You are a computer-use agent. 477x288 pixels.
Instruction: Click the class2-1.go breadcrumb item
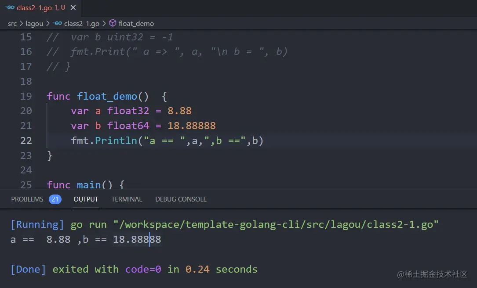coord(81,23)
